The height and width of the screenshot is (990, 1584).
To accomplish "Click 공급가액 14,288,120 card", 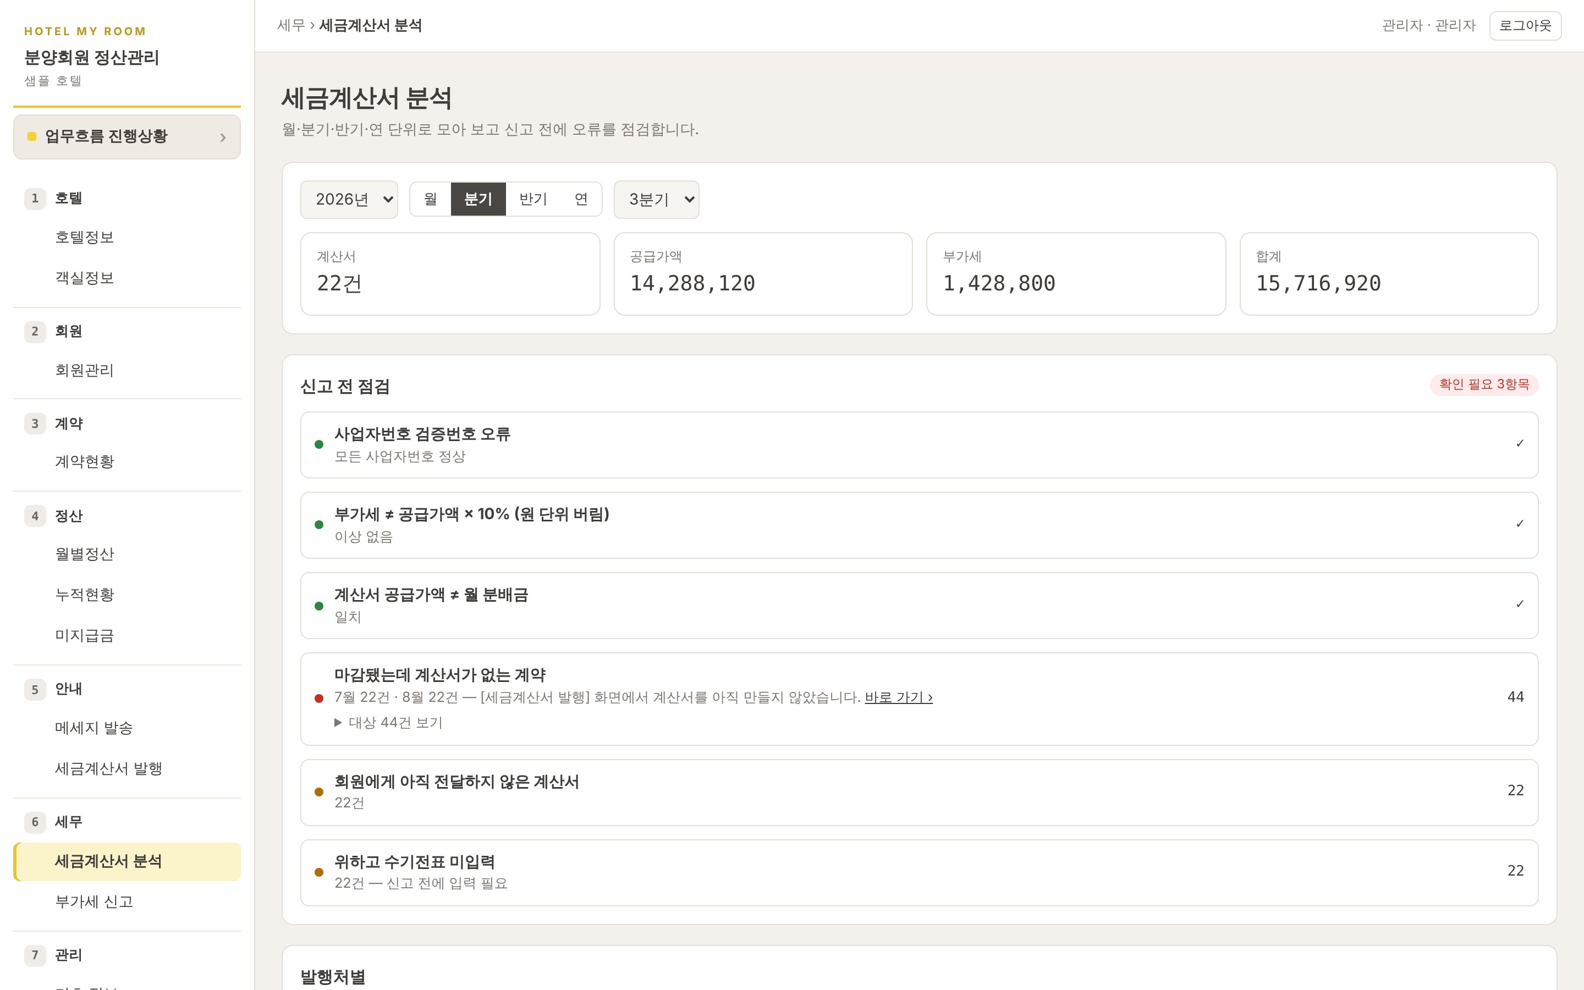I will point(763,274).
